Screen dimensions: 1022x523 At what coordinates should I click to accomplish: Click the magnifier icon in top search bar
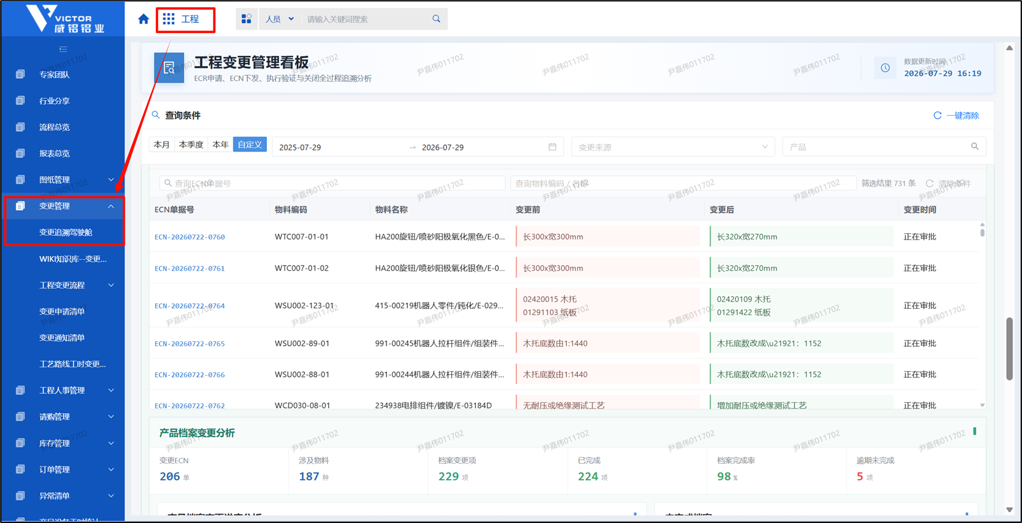[x=437, y=19]
